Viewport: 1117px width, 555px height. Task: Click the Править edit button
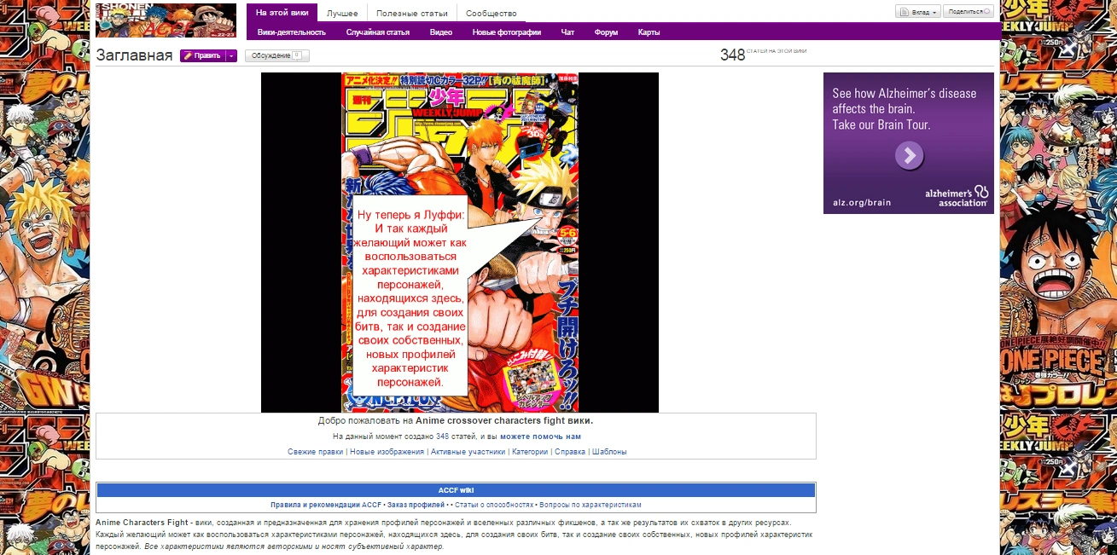[x=203, y=55]
